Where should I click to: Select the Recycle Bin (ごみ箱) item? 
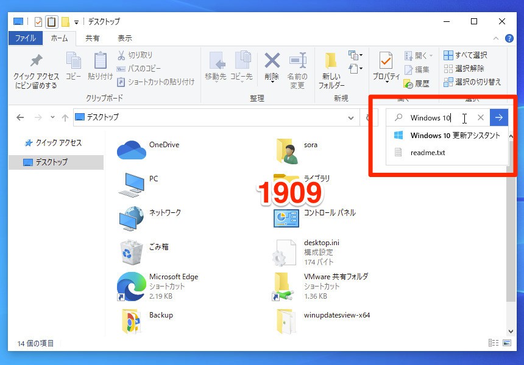(x=144, y=252)
